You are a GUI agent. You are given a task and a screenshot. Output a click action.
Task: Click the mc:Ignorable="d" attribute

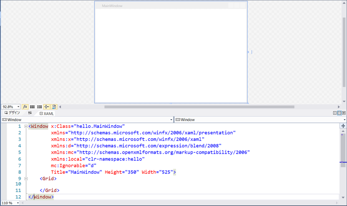coord(74,166)
